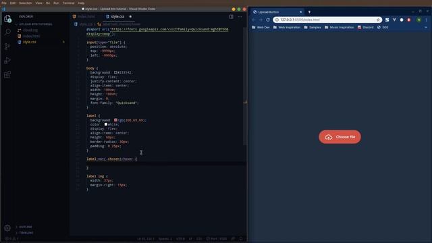Click the Go Live Port 5500 status item
The height and width of the screenshot is (243, 432).
tap(217, 239)
